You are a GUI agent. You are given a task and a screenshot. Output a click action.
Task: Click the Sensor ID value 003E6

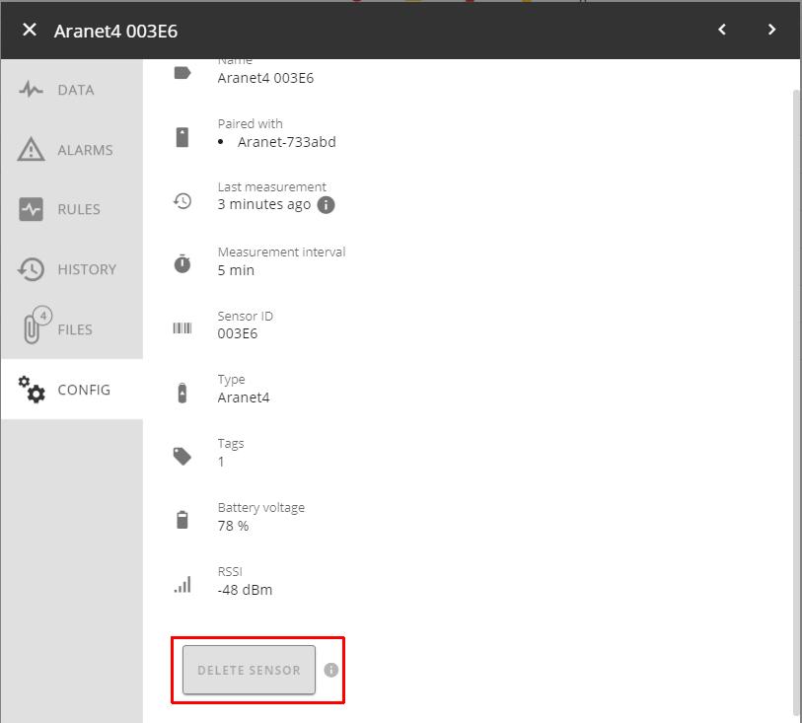pos(238,334)
